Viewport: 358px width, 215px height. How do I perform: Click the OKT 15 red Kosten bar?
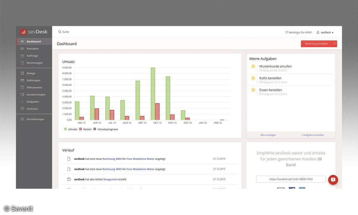coord(157,112)
